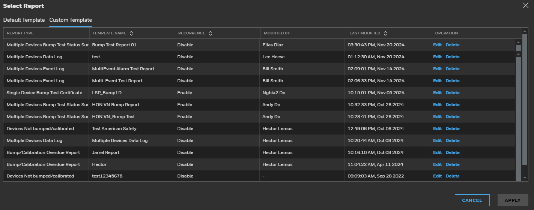Click the 11:04:22 AM, Apr 11 2024 timestamp
The height and width of the screenshot is (210, 534).
pyautogui.click(x=375, y=164)
